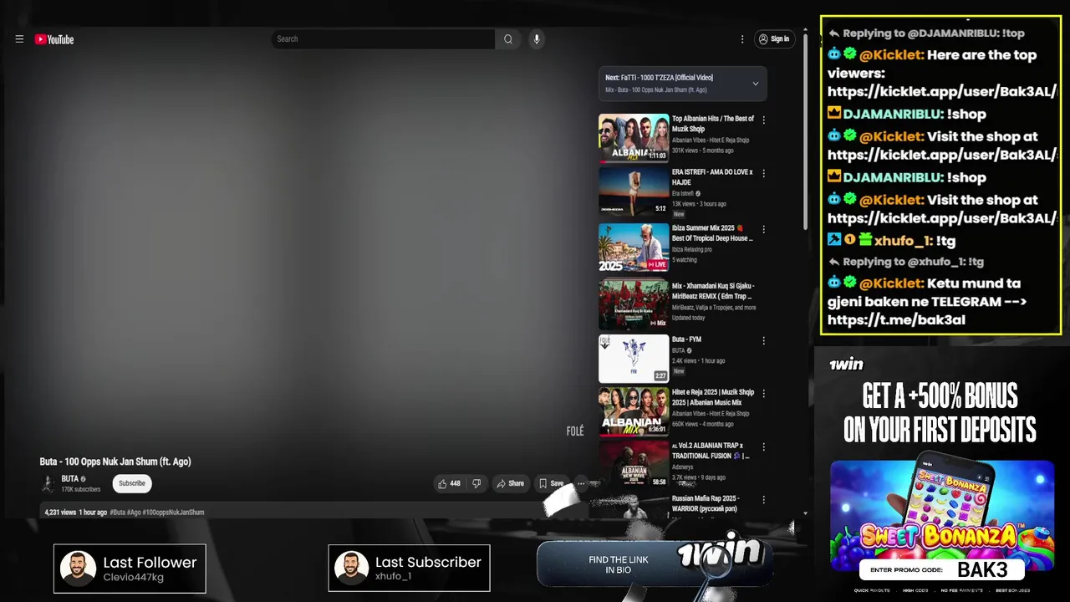The image size is (1070, 602).
Task: Open options for Russian Mafia Rap video
Action: (x=763, y=500)
